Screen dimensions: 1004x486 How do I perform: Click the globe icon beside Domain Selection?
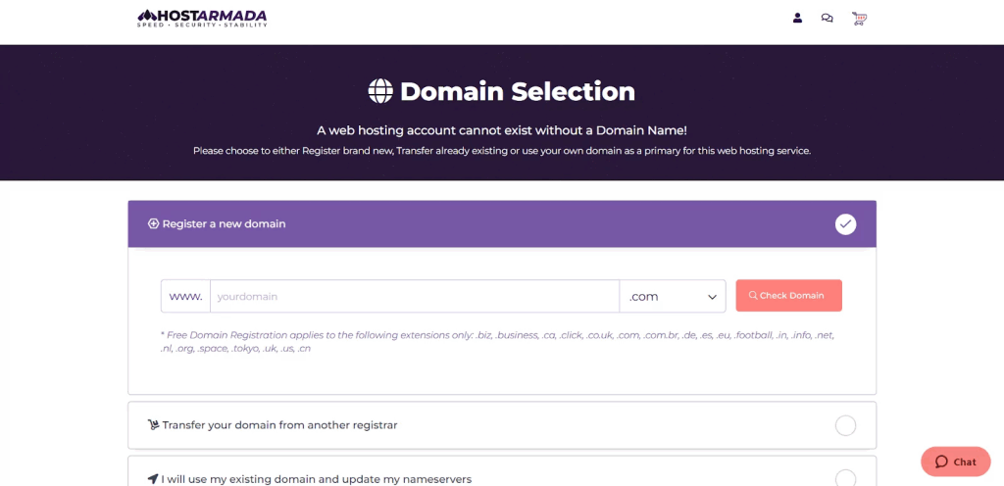click(x=380, y=91)
